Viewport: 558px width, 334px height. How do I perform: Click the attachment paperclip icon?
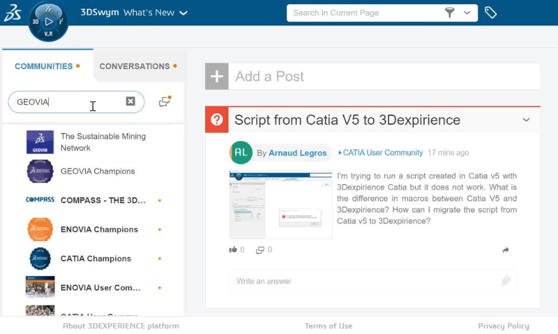coord(506,281)
